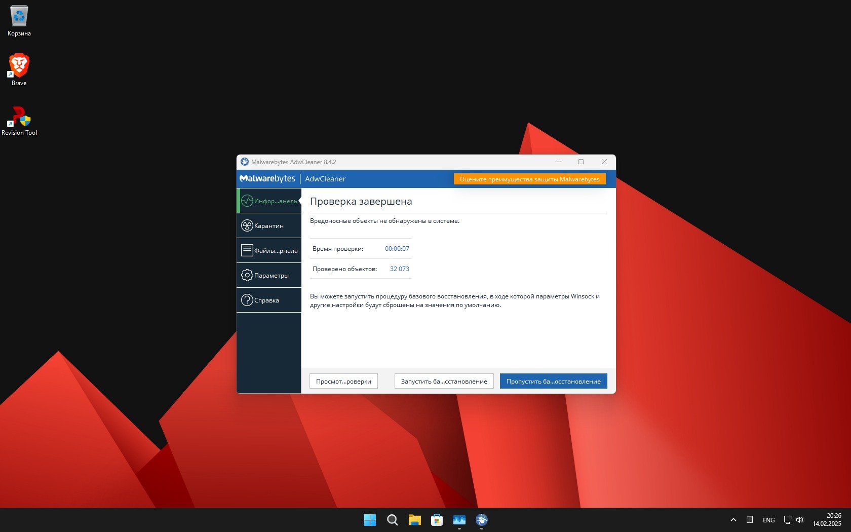851x532 pixels.
Task: Open the Windows Start menu
Action: 370,520
